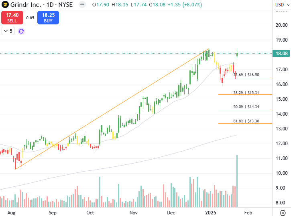Select the orange ascending trend line
Screen dimensions: 291x216
(112, 109)
